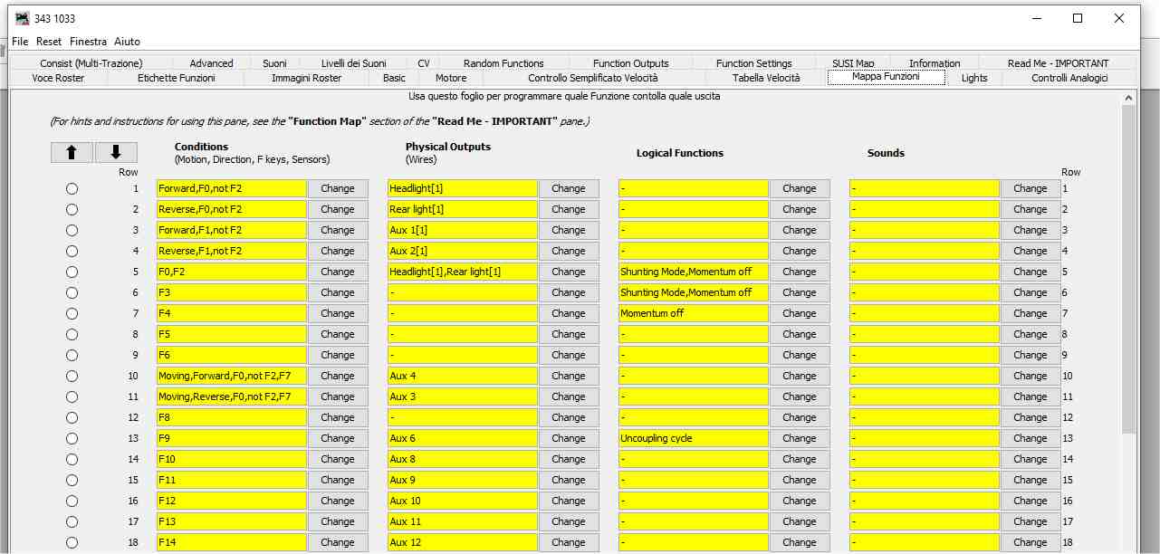
Task: Click the move row up arrow button
Action: click(x=72, y=152)
